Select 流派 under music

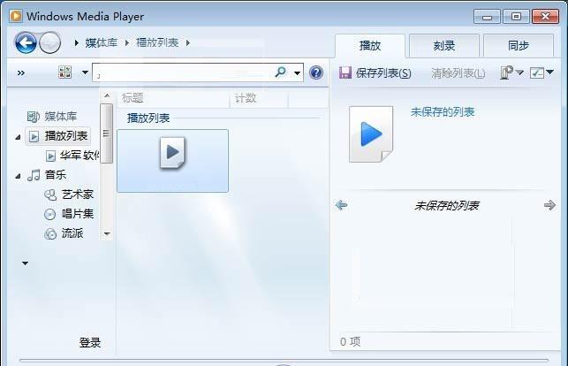pyautogui.click(x=72, y=233)
